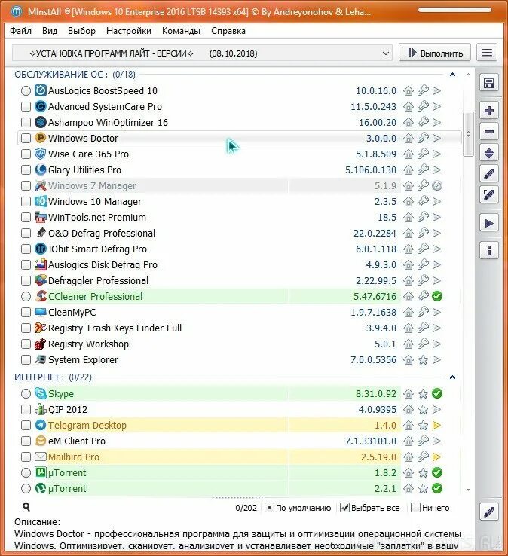Click the list scrollbar thumb

468,134
